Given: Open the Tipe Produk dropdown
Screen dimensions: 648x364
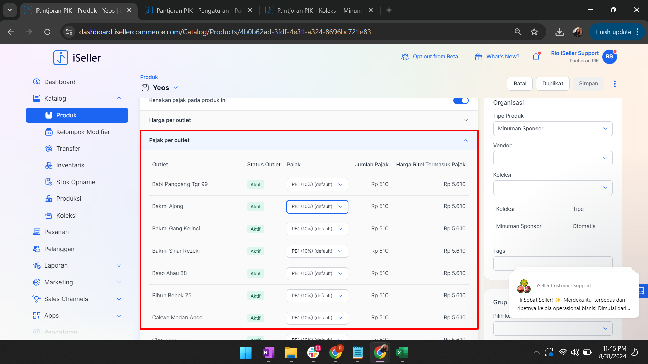Looking at the screenshot, I should (x=552, y=129).
